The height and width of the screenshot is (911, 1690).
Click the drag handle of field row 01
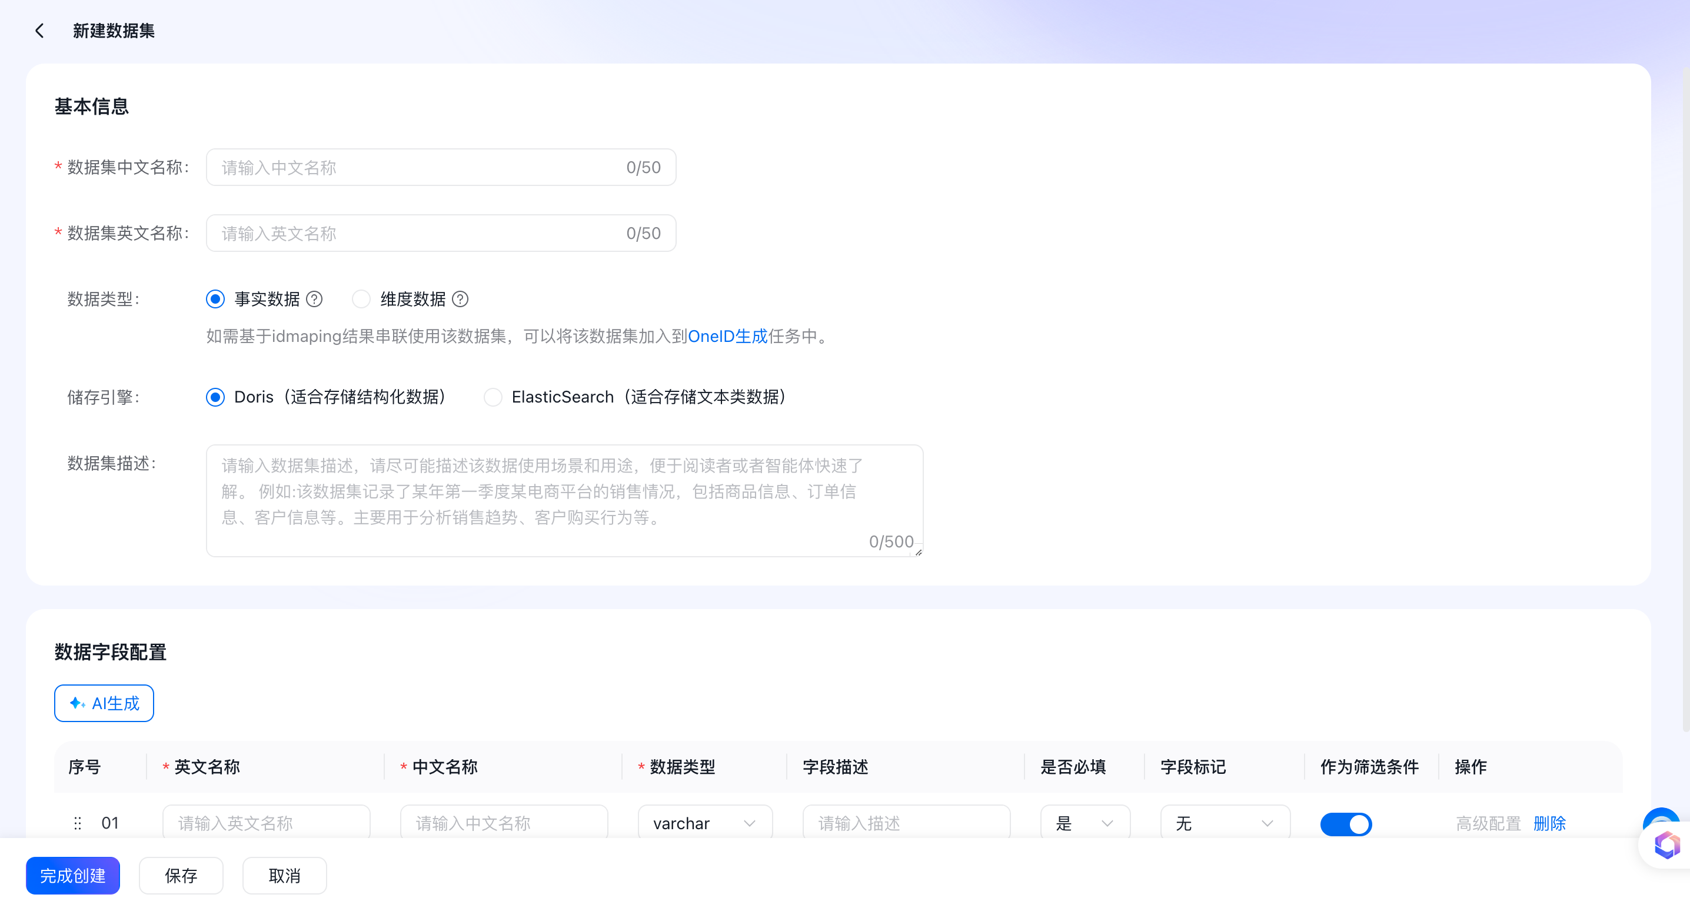(78, 823)
